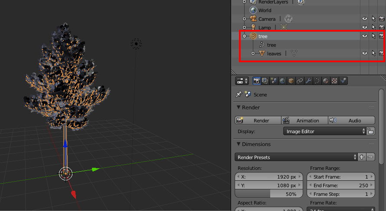This screenshot has height=211, width=386.
Task: Open the Constraints tab chain icon
Action: (300, 81)
